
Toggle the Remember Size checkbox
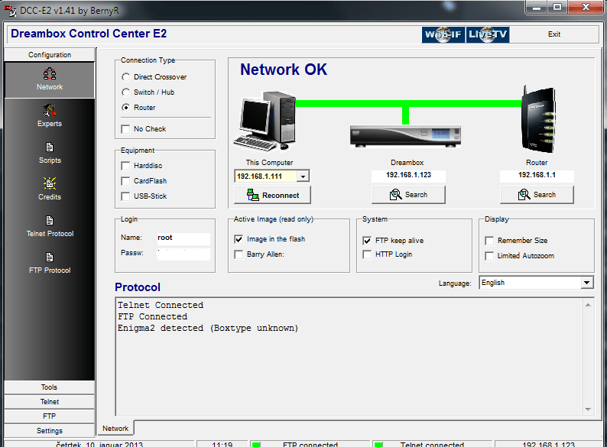click(490, 241)
